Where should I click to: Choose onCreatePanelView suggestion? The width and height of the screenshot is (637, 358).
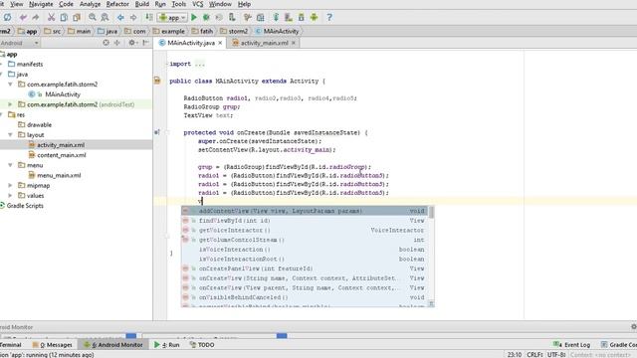click(x=304, y=268)
